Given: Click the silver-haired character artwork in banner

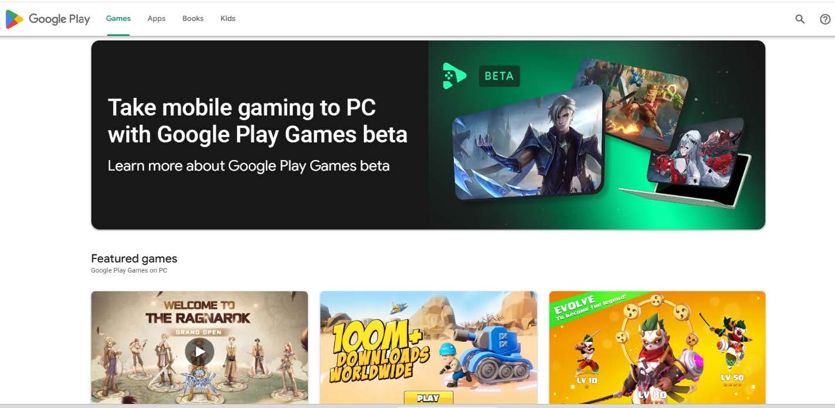Looking at the screenshot, I should pyautogui.click(x=528, y=142).
